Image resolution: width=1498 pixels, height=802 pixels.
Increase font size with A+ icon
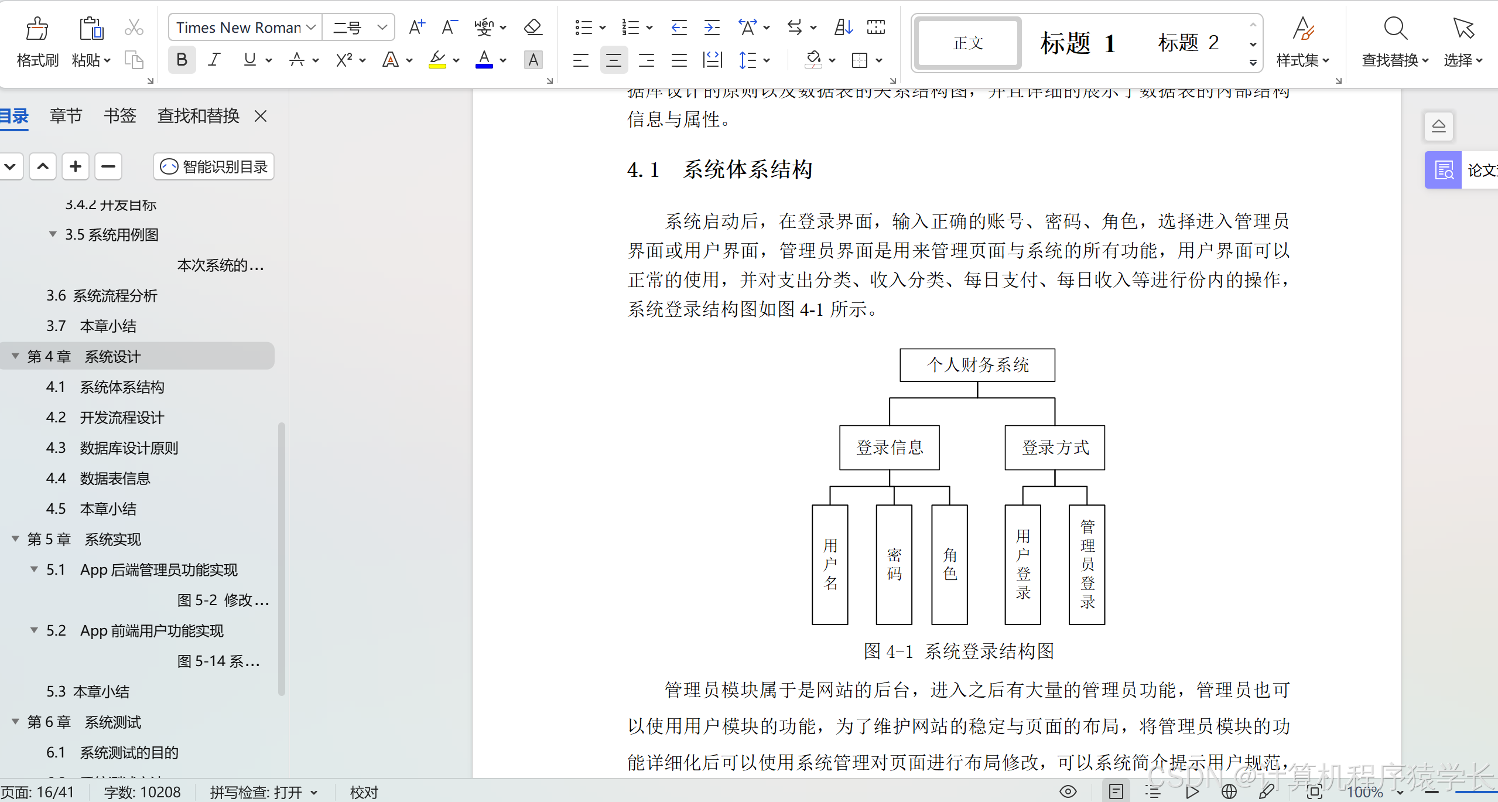416,27
